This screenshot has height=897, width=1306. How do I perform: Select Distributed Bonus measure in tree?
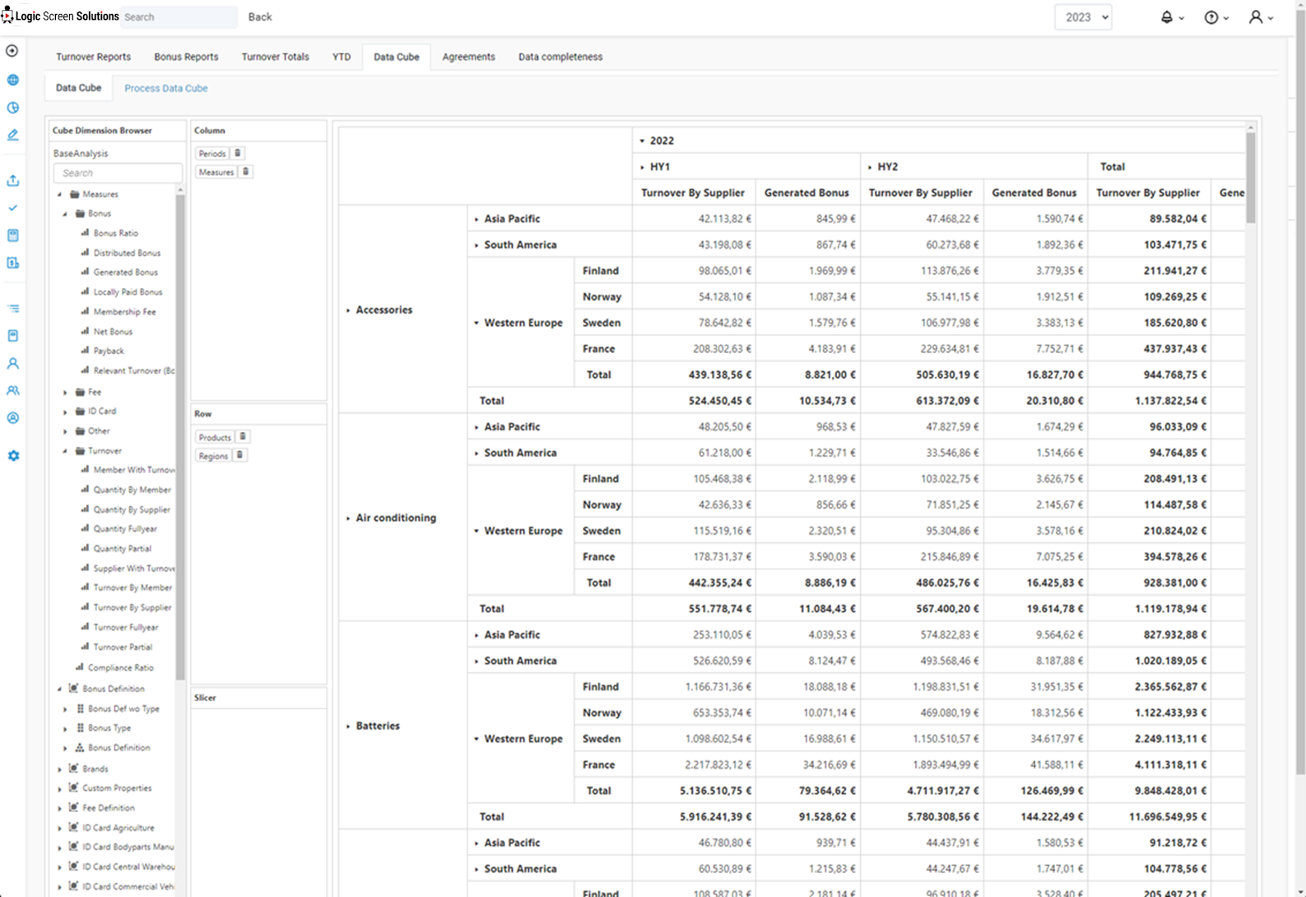[x=127, y=253]
